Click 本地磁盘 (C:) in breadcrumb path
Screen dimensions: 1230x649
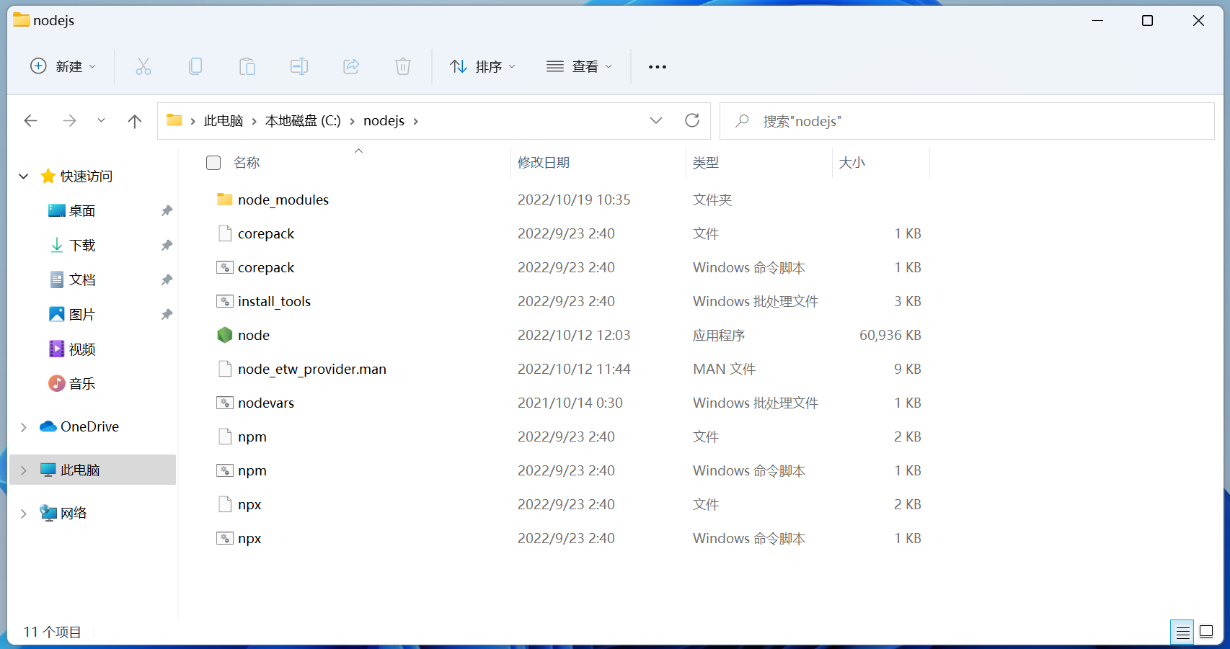tap(303, 121)
